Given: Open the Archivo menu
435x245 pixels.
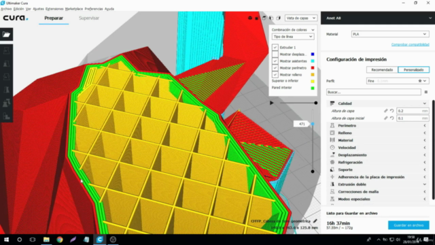Looking at the screenshot, I should coord(6,9).
